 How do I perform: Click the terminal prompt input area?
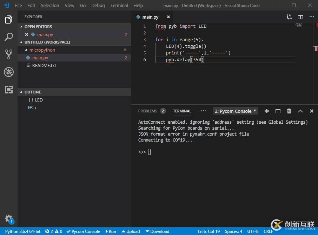149,152
